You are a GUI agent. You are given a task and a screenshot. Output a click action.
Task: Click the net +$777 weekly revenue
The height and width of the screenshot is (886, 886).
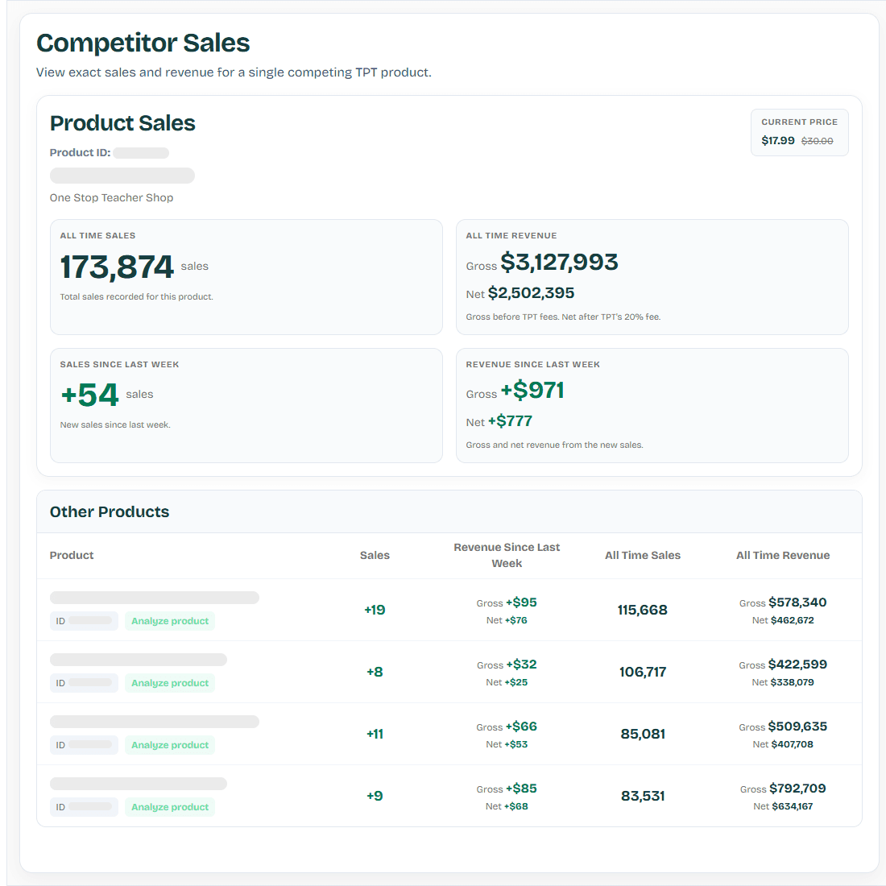pos(510,421)
